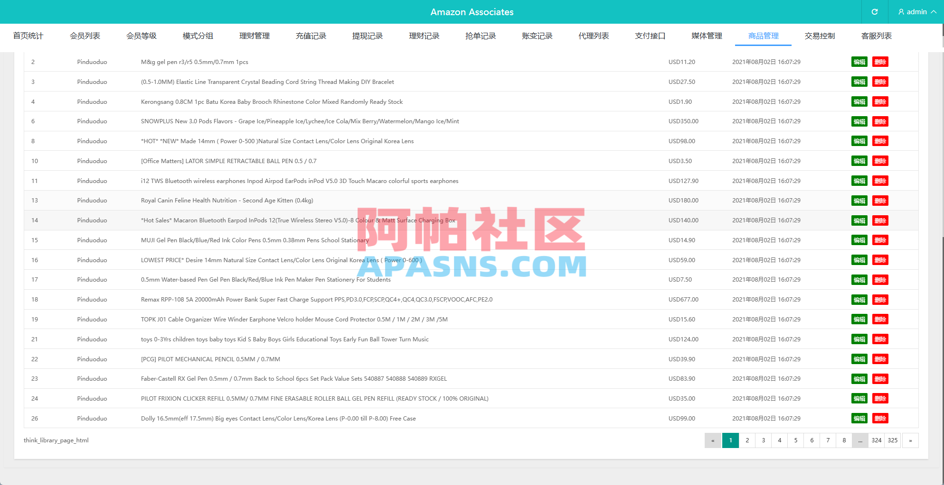The width and height of the screenshot is (944, 485).
Task: Delete the MUJI Gel Pen row
Action: click(x=880, y=240)
